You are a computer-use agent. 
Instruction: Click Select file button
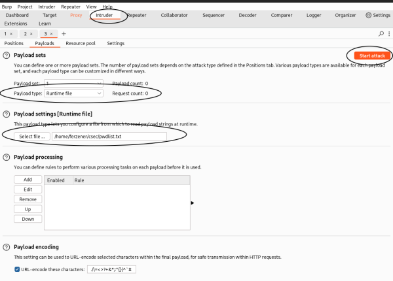tap(31, 136)
